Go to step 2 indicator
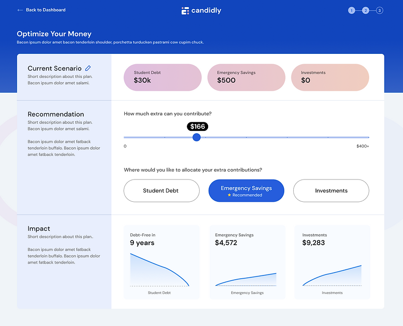This screenshot has height=326, width=403. (366, 10)
